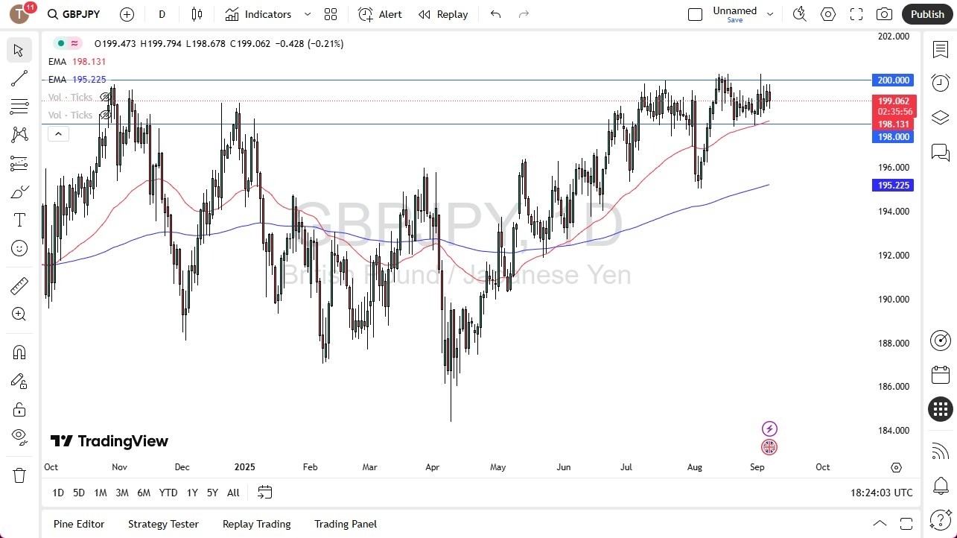Open the Strategy Tester panel
Image resolution: width=957 pixels, height=538 pixels.
(163, 524)
